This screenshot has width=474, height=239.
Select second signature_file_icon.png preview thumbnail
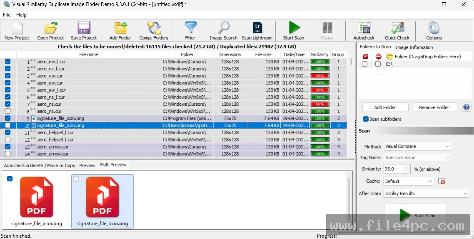[102, 201]
